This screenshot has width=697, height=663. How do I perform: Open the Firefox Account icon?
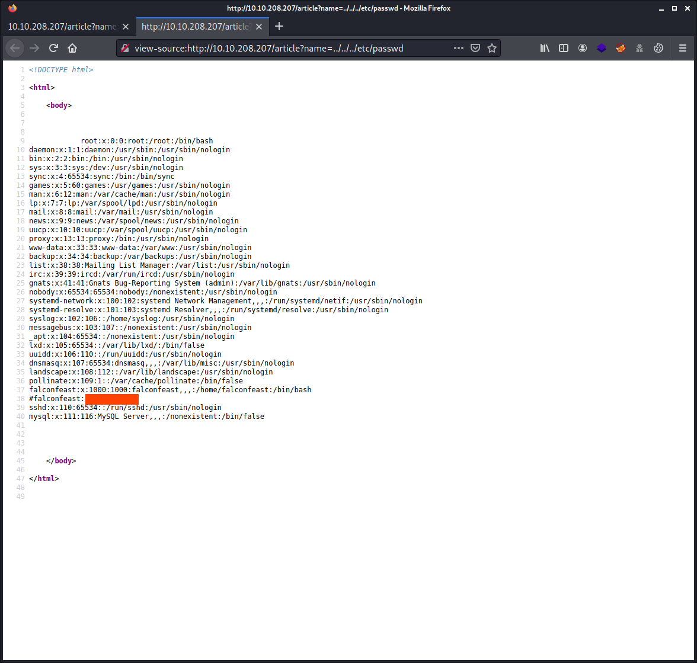582,48
